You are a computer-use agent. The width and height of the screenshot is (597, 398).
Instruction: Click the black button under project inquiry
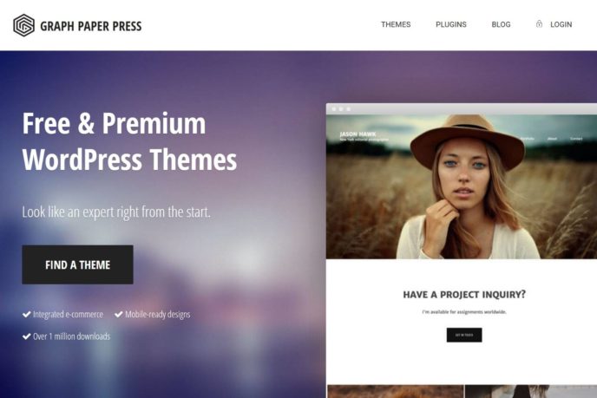click(x=464, y=335)
